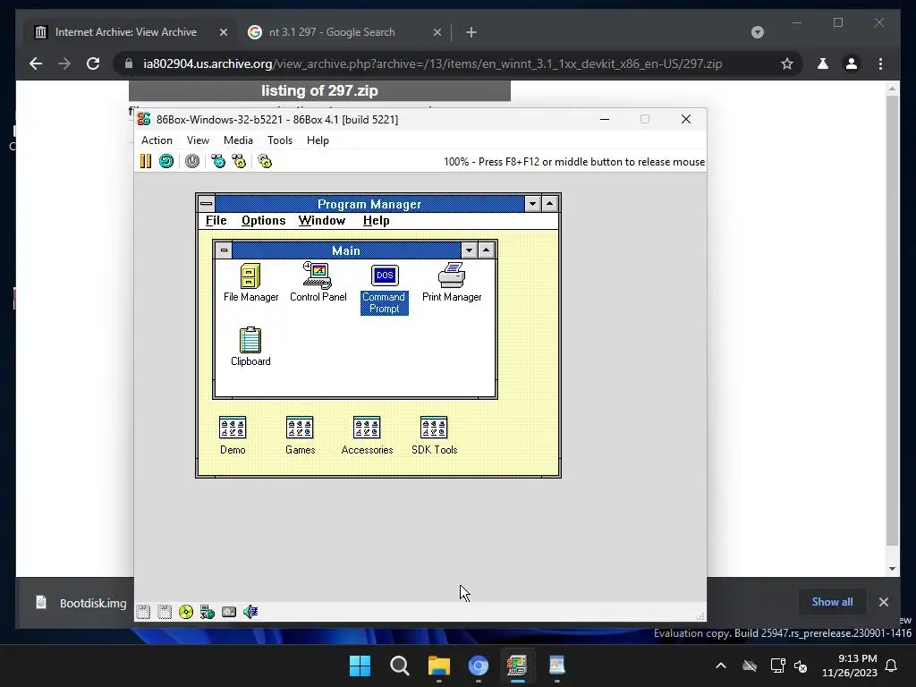The image size is (916, 687).
Task: Click the pause emulation button in 86Box toolbar
Action: [x=146, y=161]
